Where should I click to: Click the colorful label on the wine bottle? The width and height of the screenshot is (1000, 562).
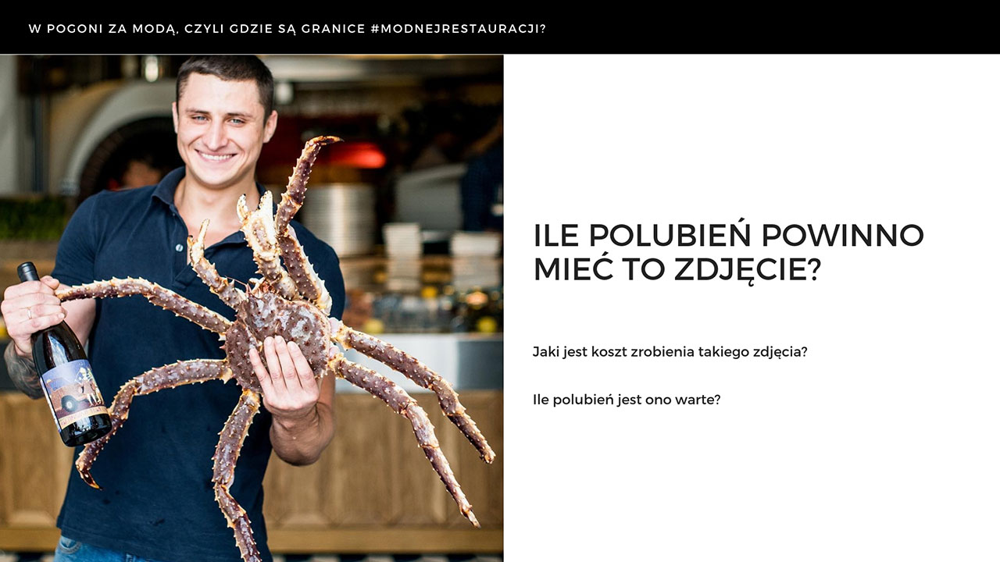73,393
